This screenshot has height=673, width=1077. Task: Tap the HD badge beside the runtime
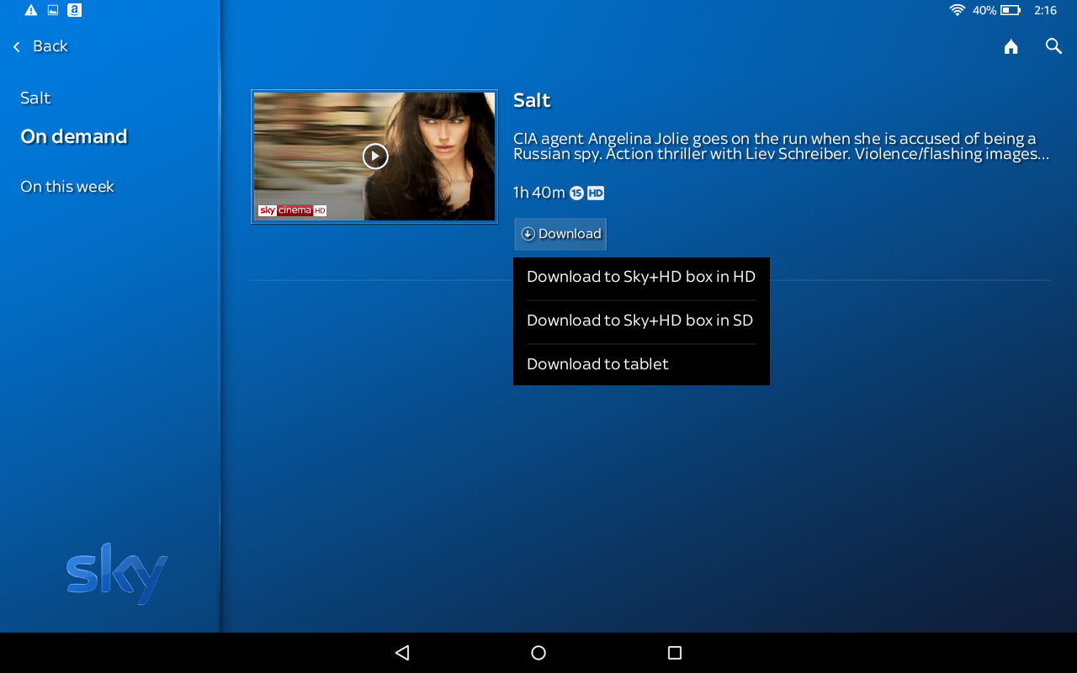596,193
